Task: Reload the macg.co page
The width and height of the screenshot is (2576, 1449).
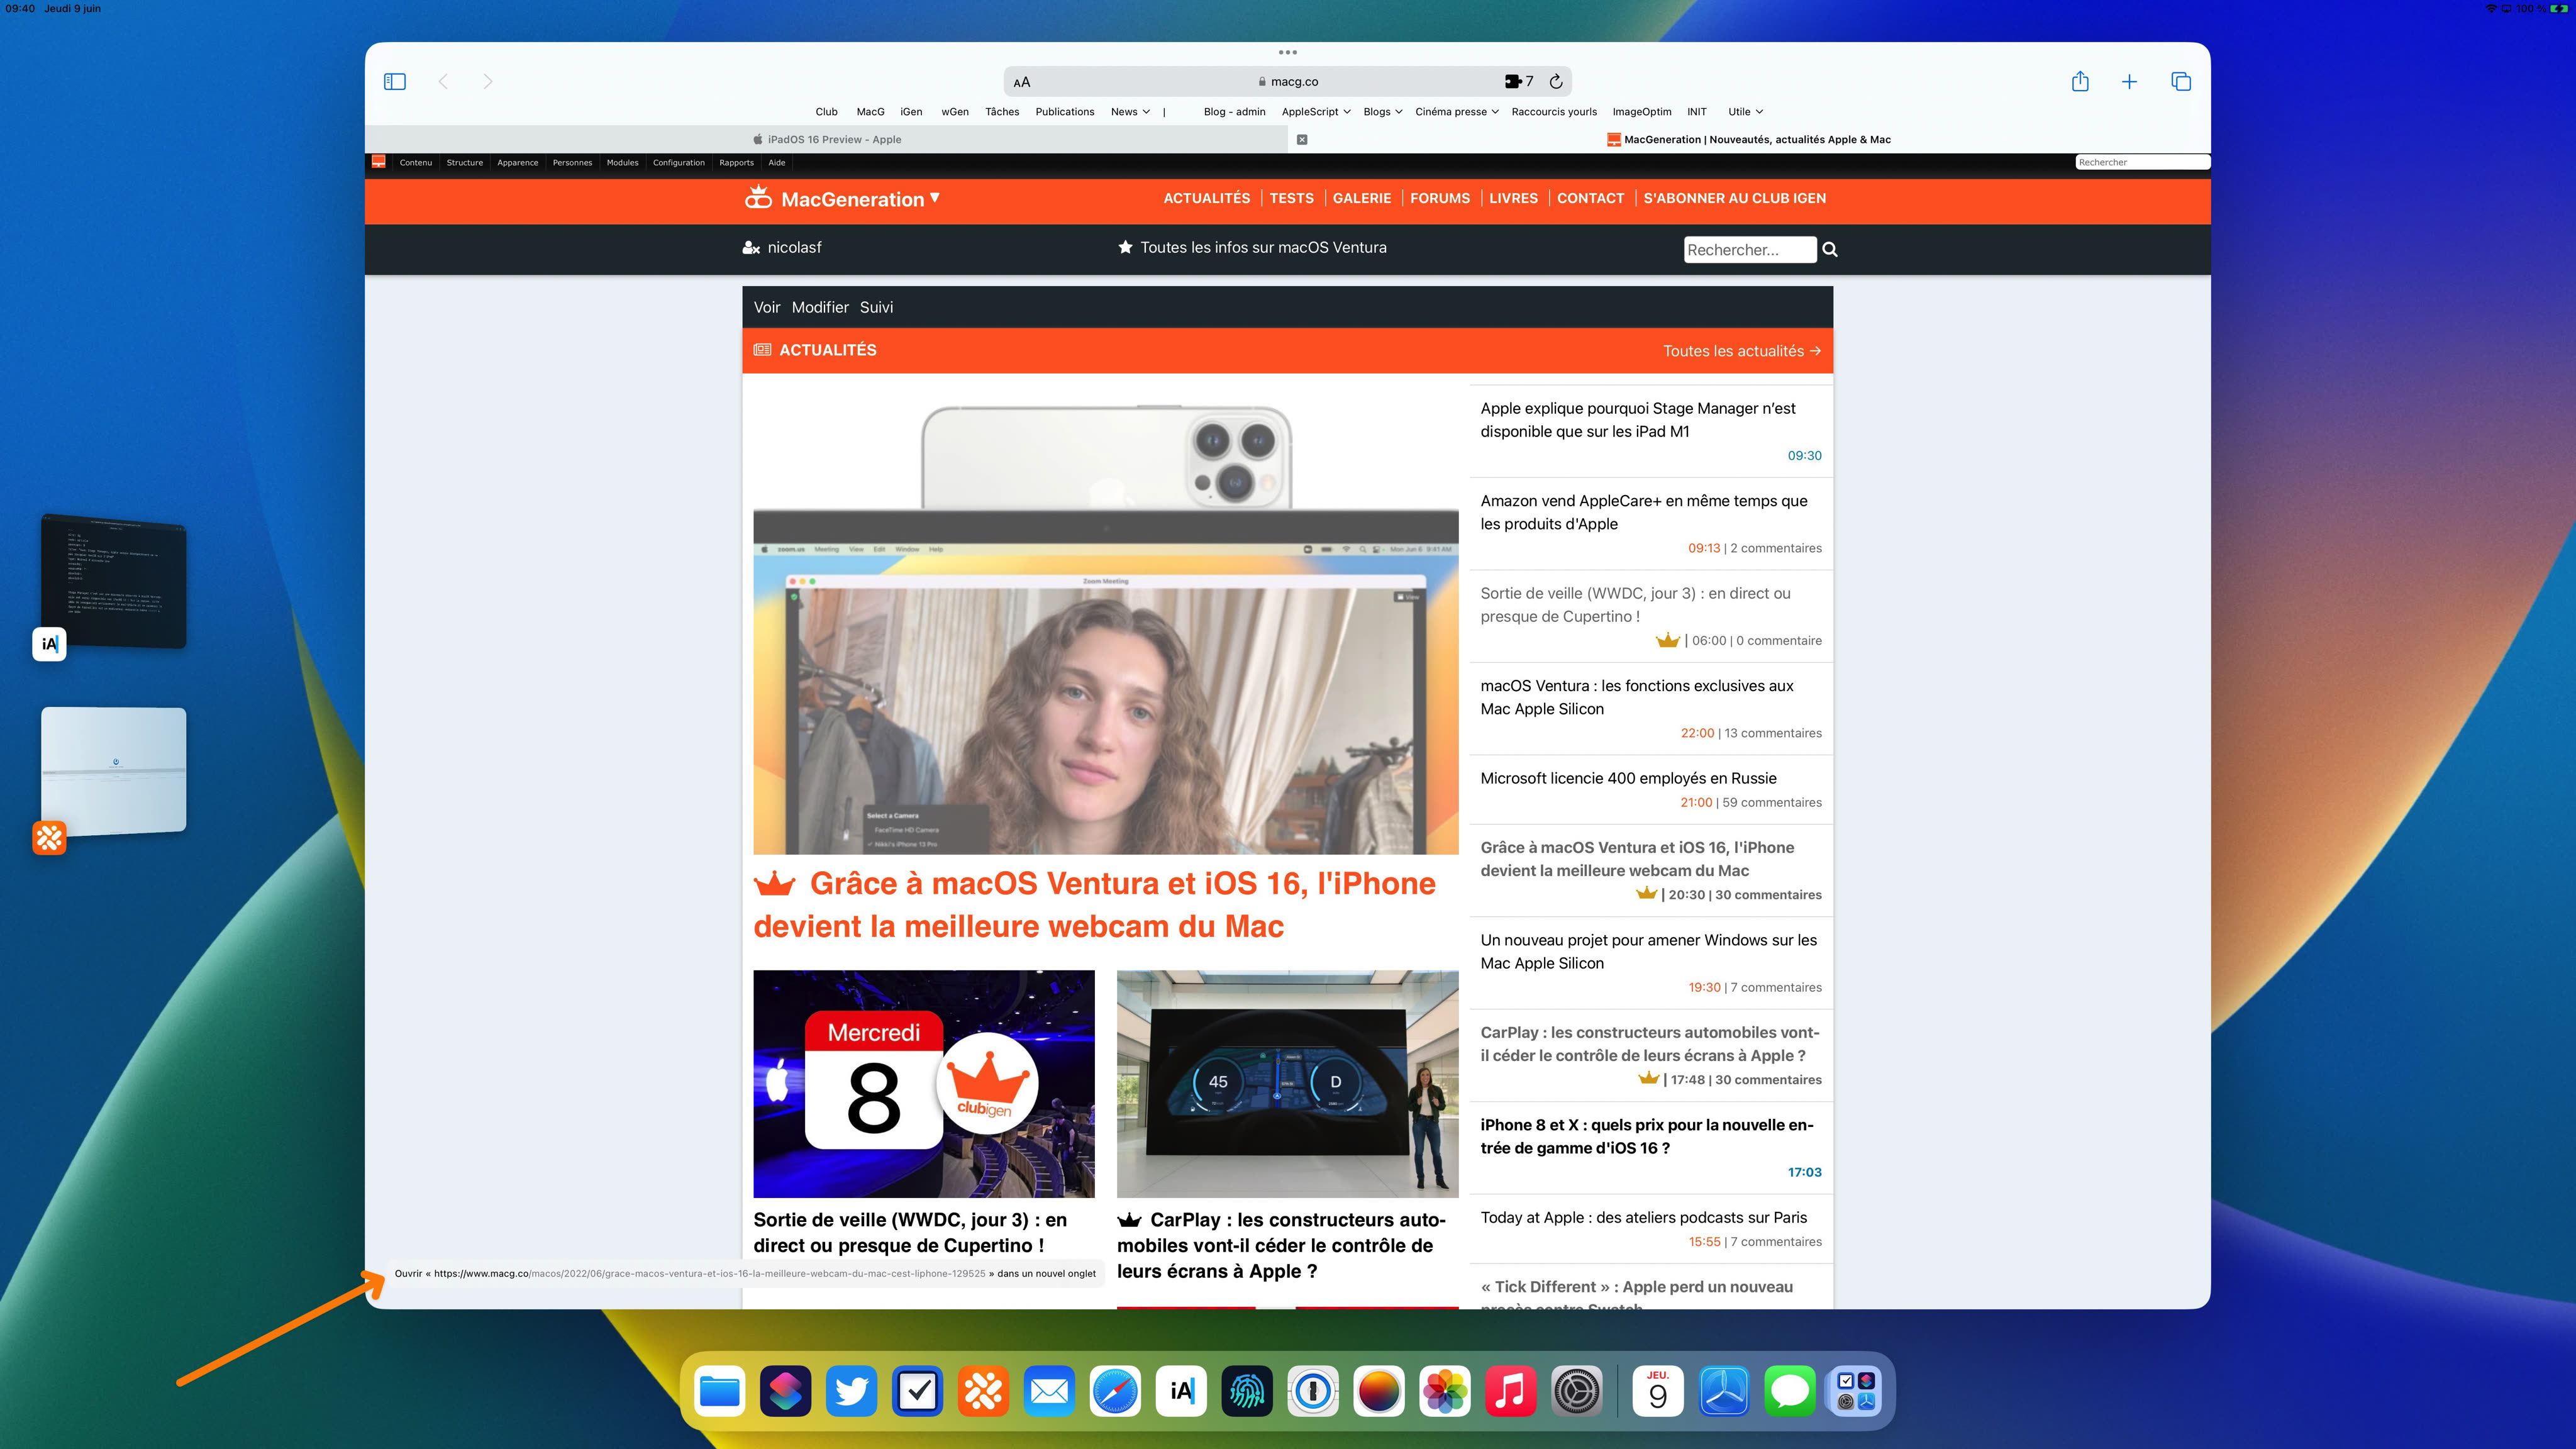Action: (1556, 81)
